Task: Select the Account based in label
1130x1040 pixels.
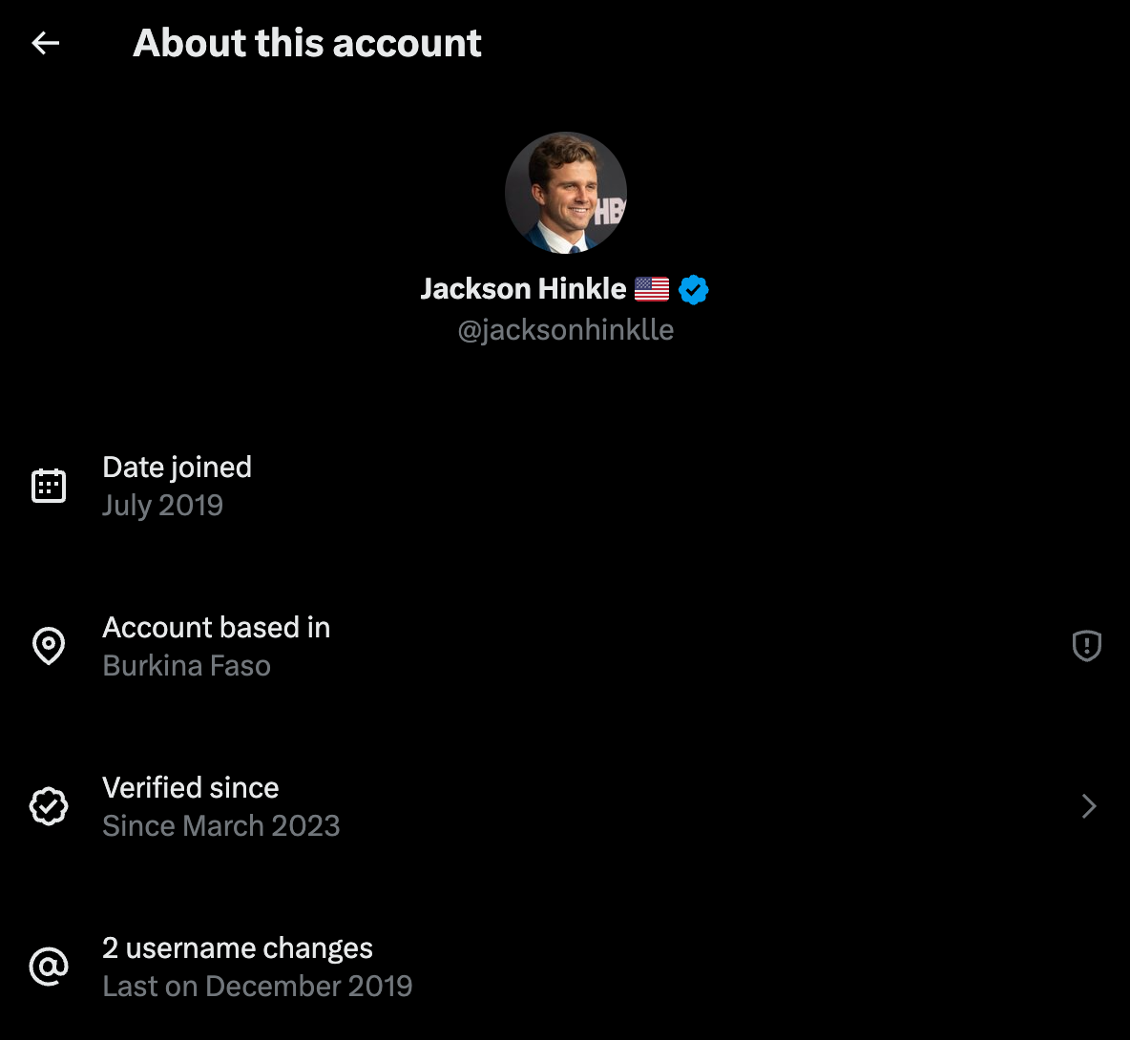Action: coord(216,628)
